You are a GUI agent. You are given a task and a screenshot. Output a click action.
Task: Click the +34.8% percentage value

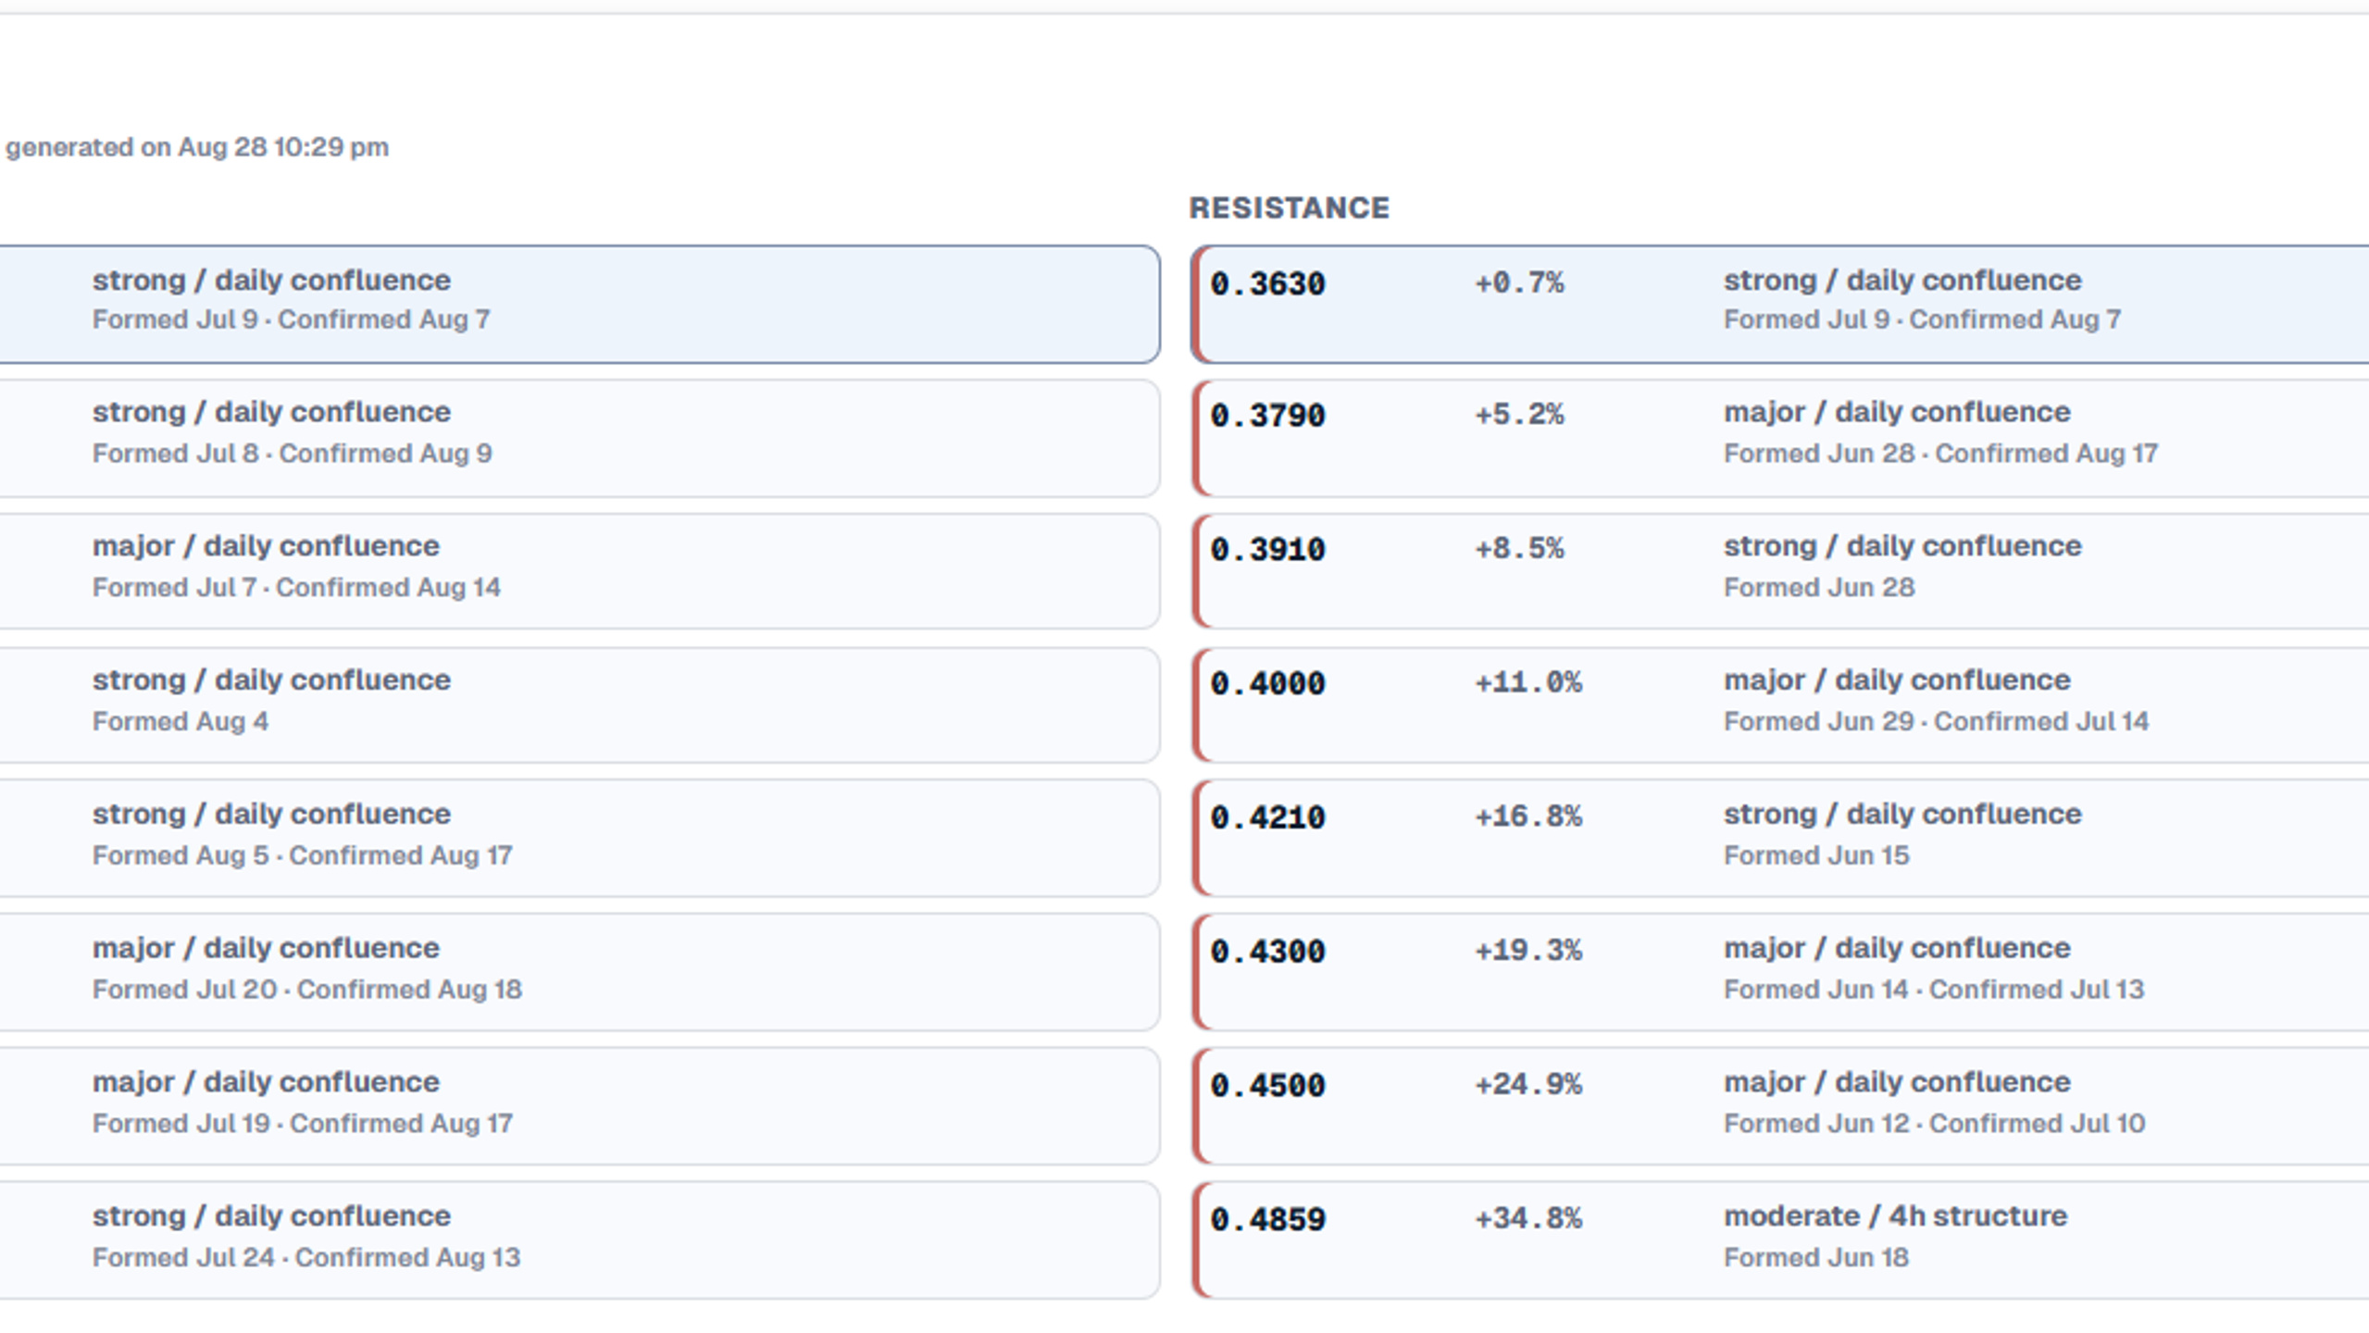[x=1528, y=1218]
